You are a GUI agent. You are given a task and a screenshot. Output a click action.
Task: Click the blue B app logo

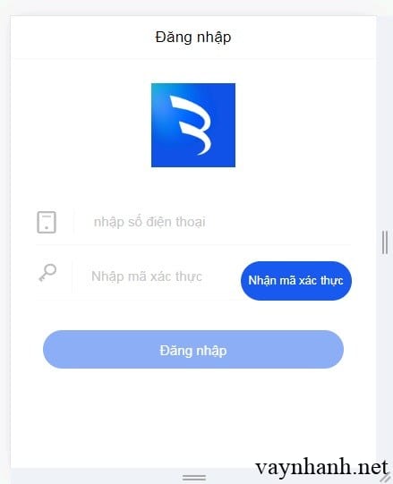[193, 125]
